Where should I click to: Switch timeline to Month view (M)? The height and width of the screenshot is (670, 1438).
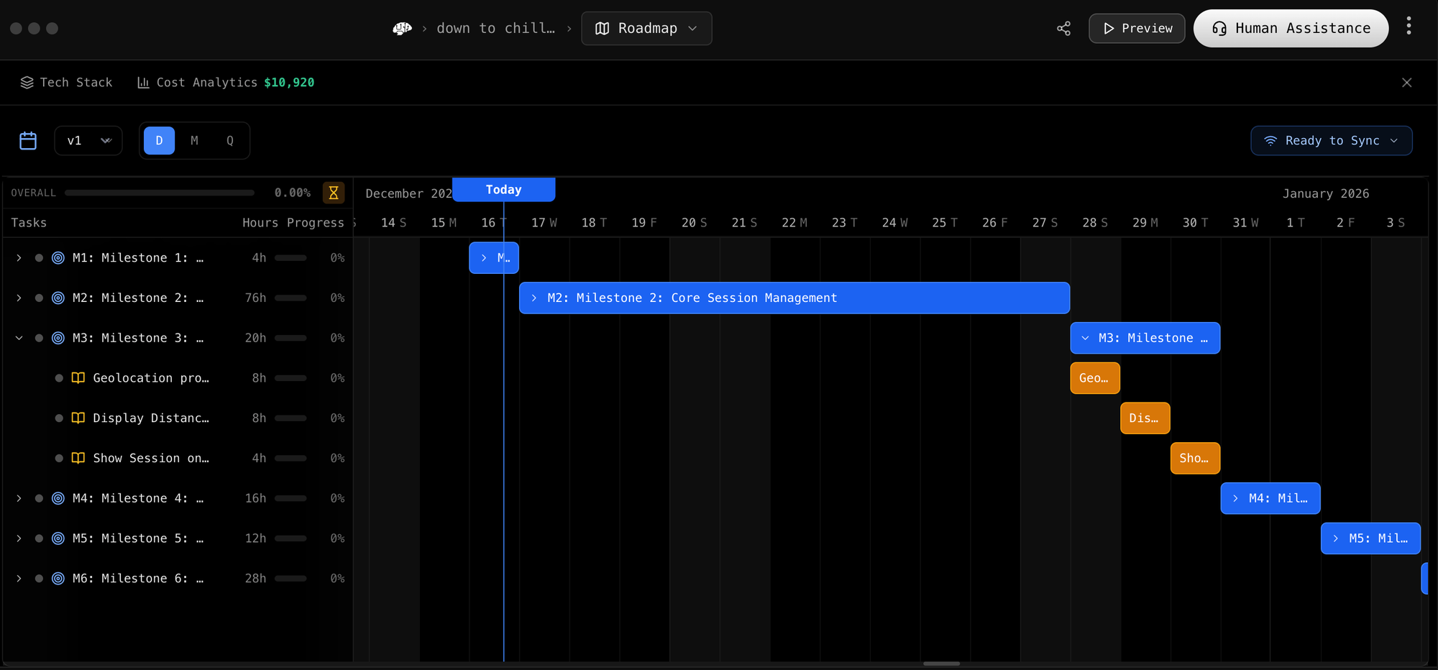pos(194,141)
